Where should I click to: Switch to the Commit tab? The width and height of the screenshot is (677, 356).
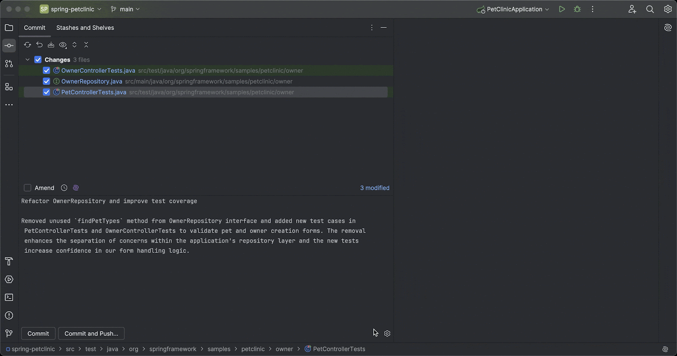point(35,27)
